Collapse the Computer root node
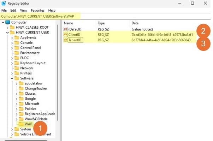 [3, 22]
